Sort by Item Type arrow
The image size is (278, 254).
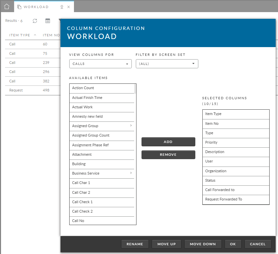(35, 35)
